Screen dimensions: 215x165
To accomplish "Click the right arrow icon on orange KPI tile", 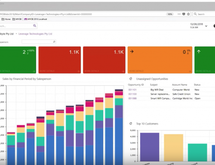I will point(132,51).
